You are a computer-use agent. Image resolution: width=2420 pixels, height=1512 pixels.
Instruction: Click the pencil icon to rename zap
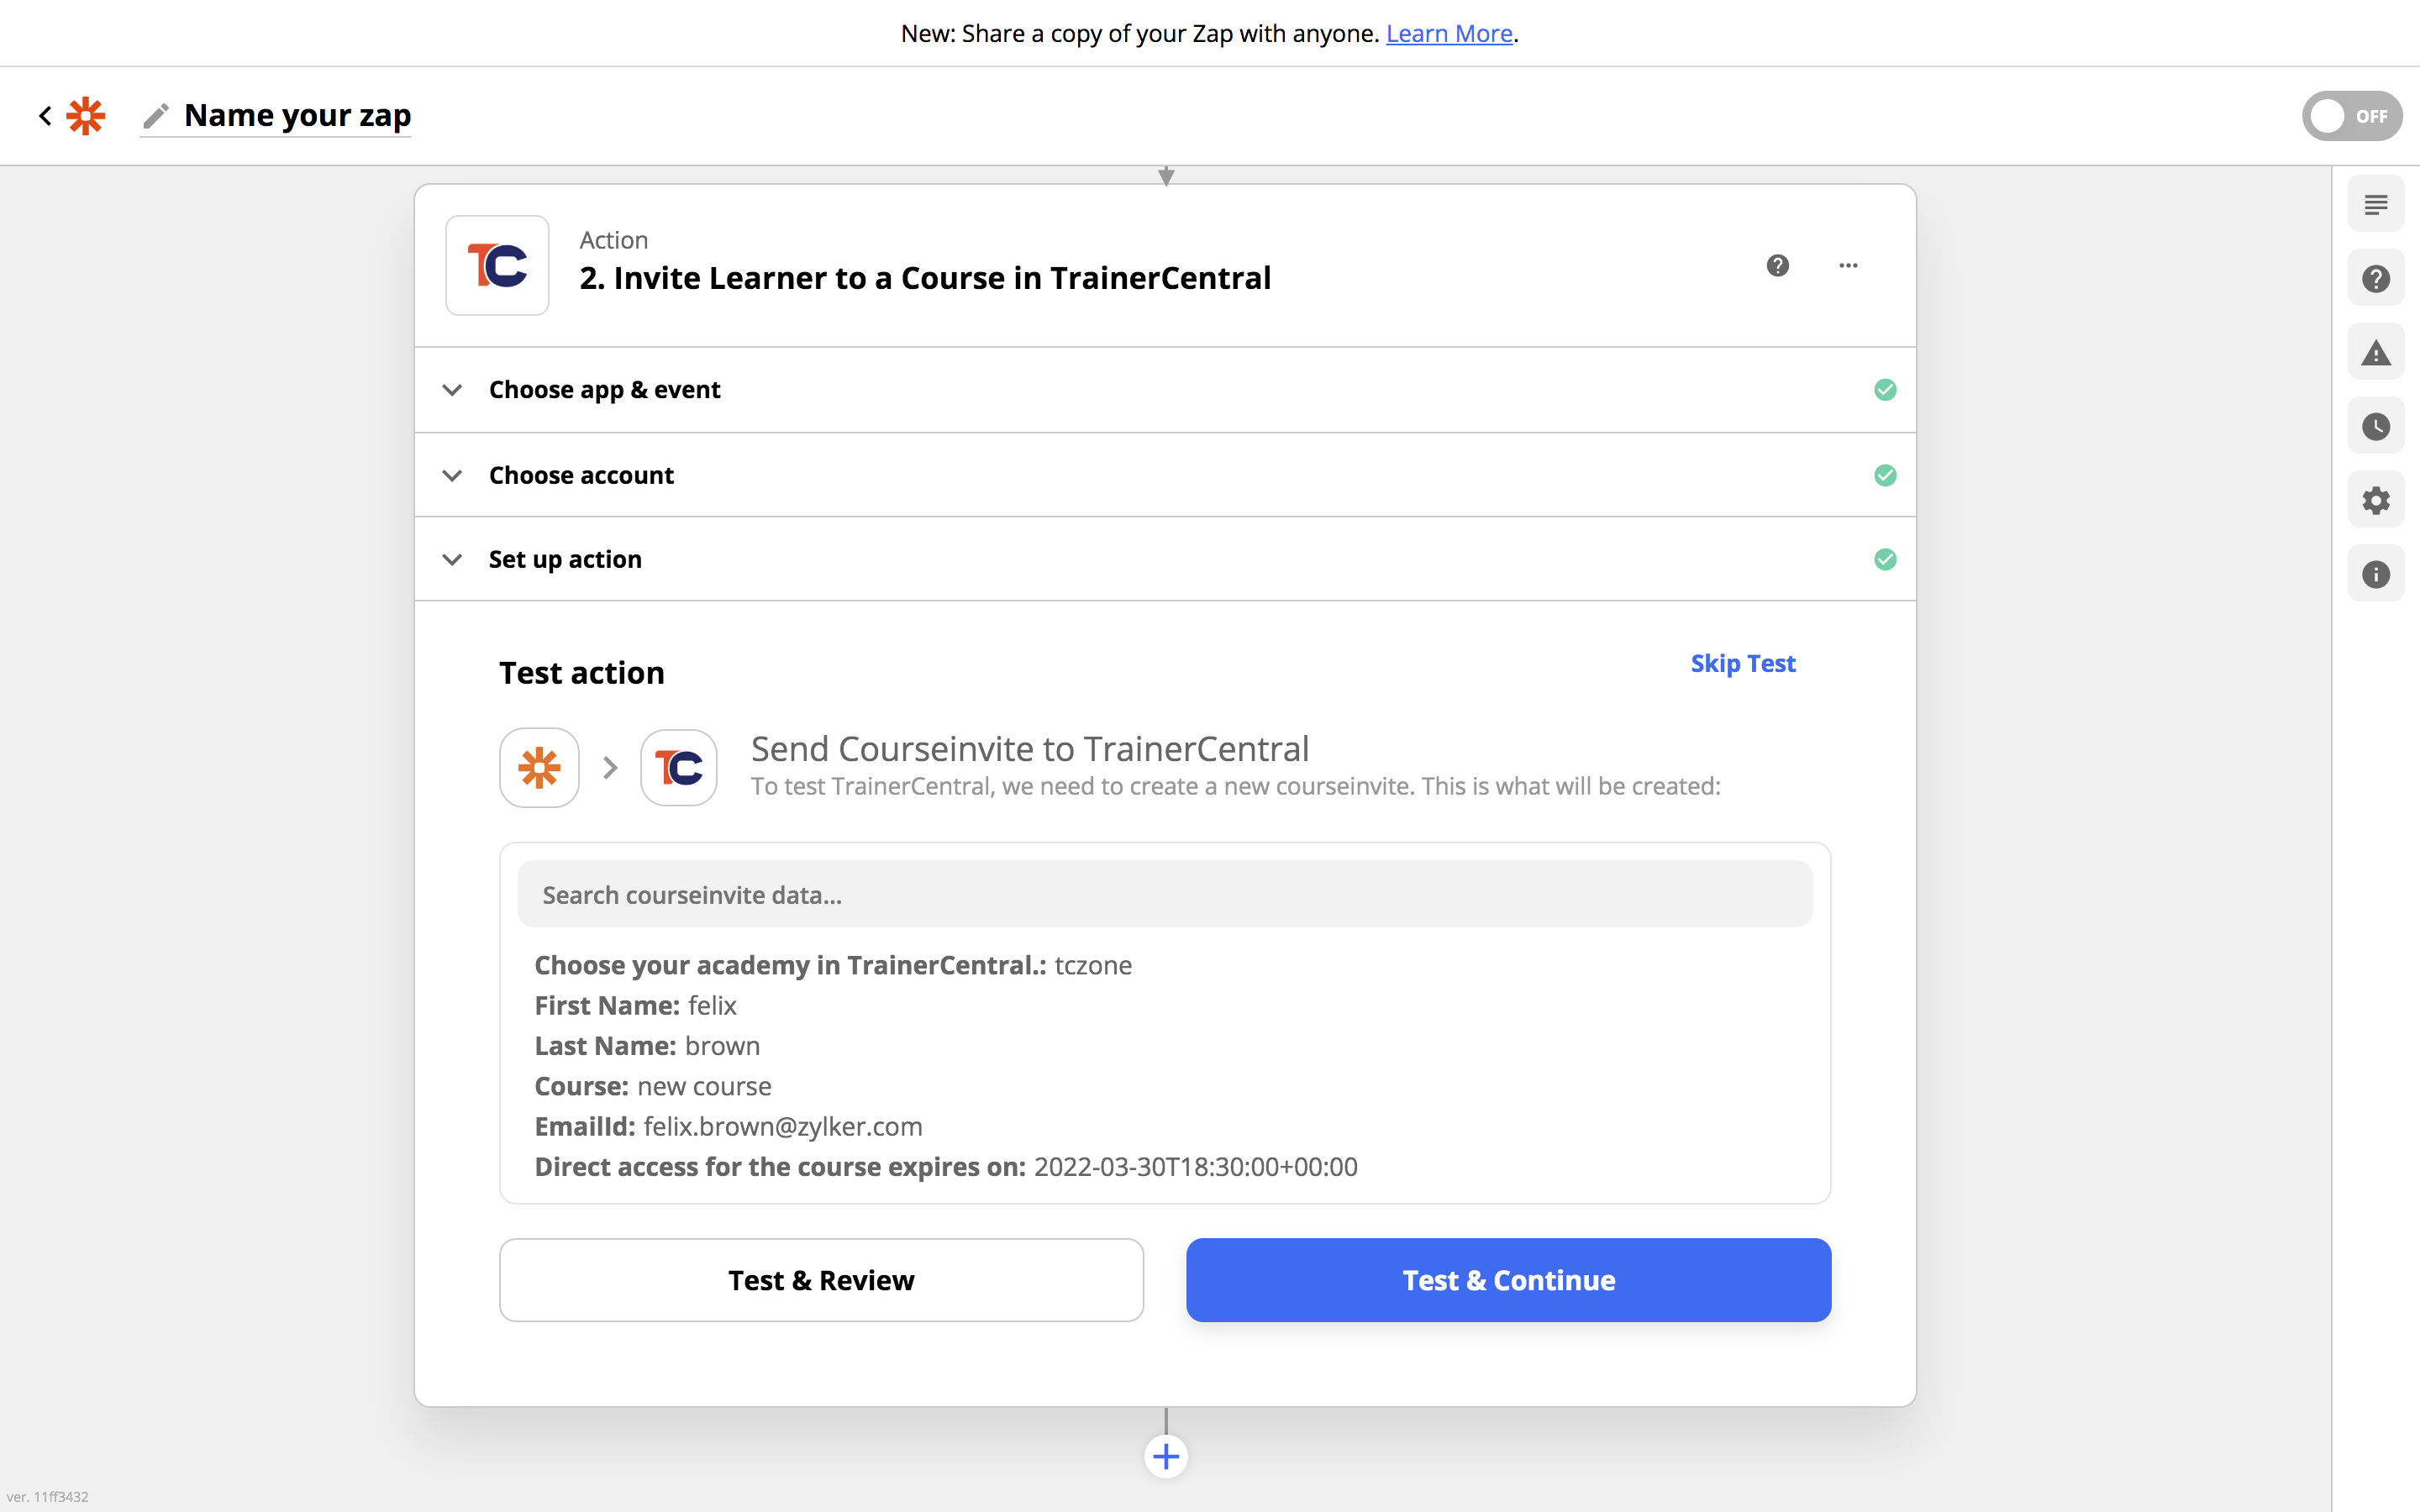click(155, 116)
